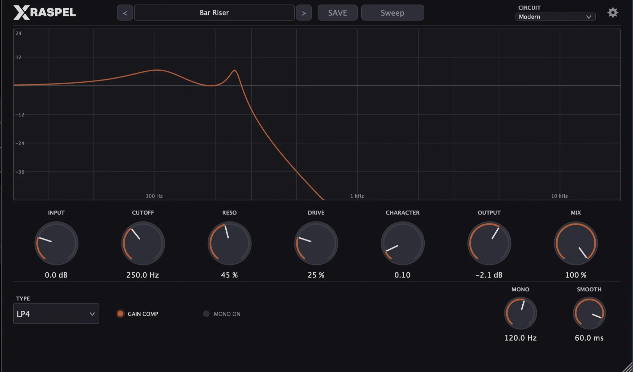Click the 25 % drive value
The image size is (633, 372).
[316, 275]
